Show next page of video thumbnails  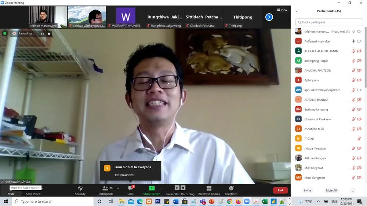pos(269,17)
